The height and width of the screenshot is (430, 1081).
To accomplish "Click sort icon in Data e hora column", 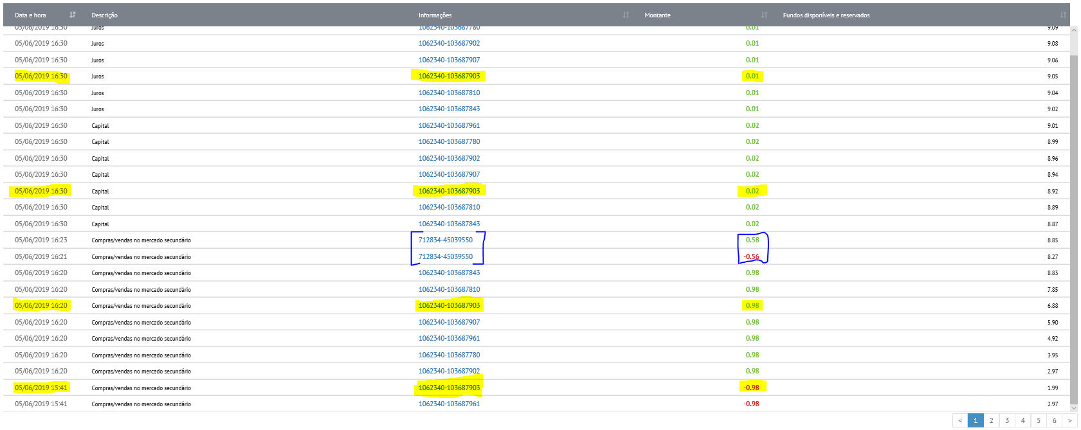I will click(73, 15).
